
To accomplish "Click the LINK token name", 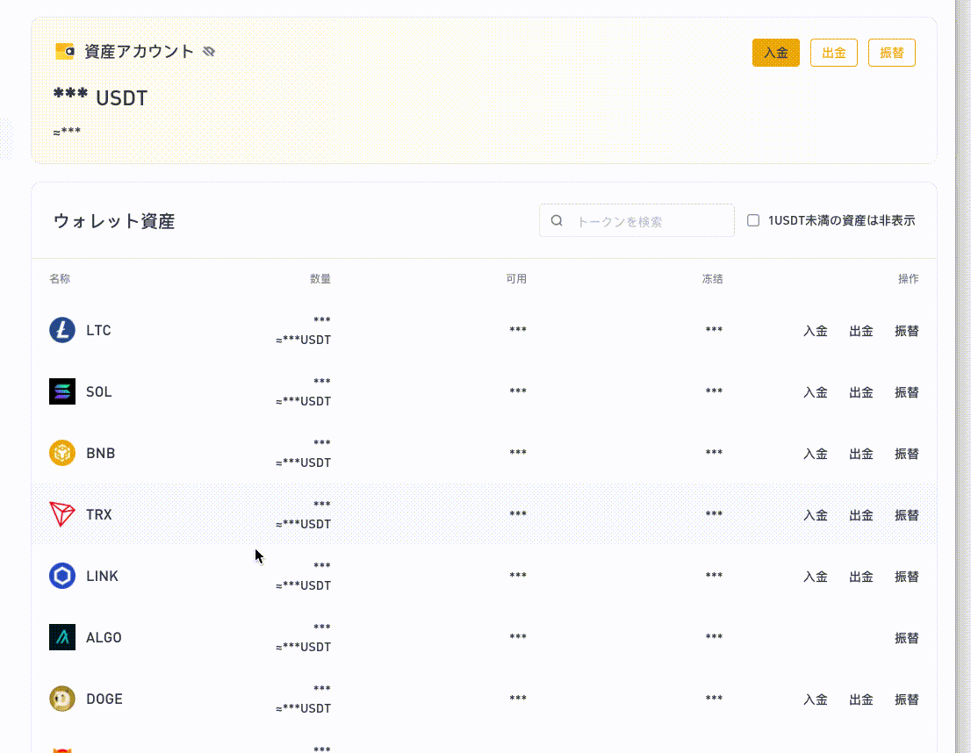I will tap(102, 575).
